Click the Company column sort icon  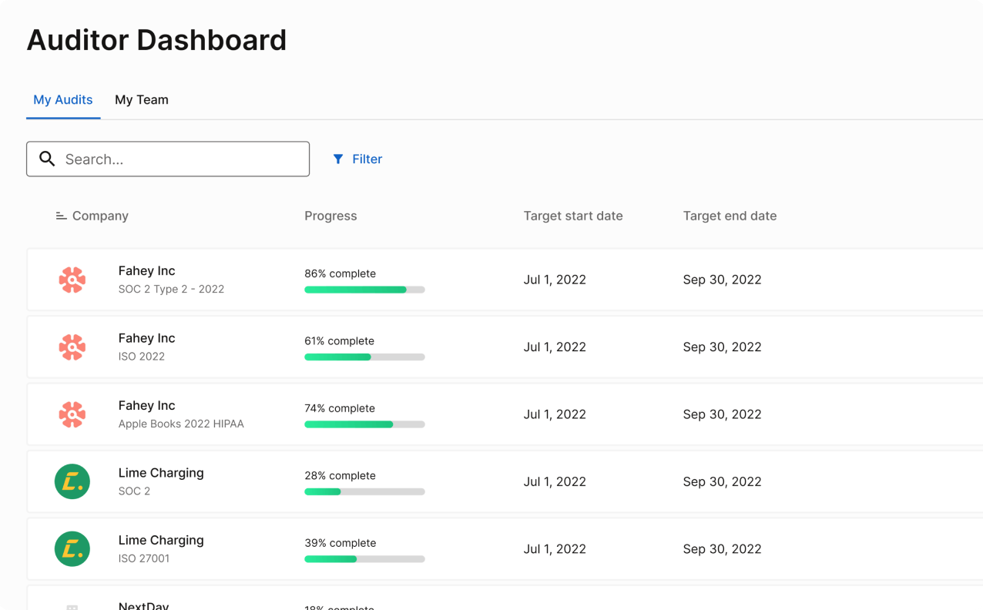point(62,216)
